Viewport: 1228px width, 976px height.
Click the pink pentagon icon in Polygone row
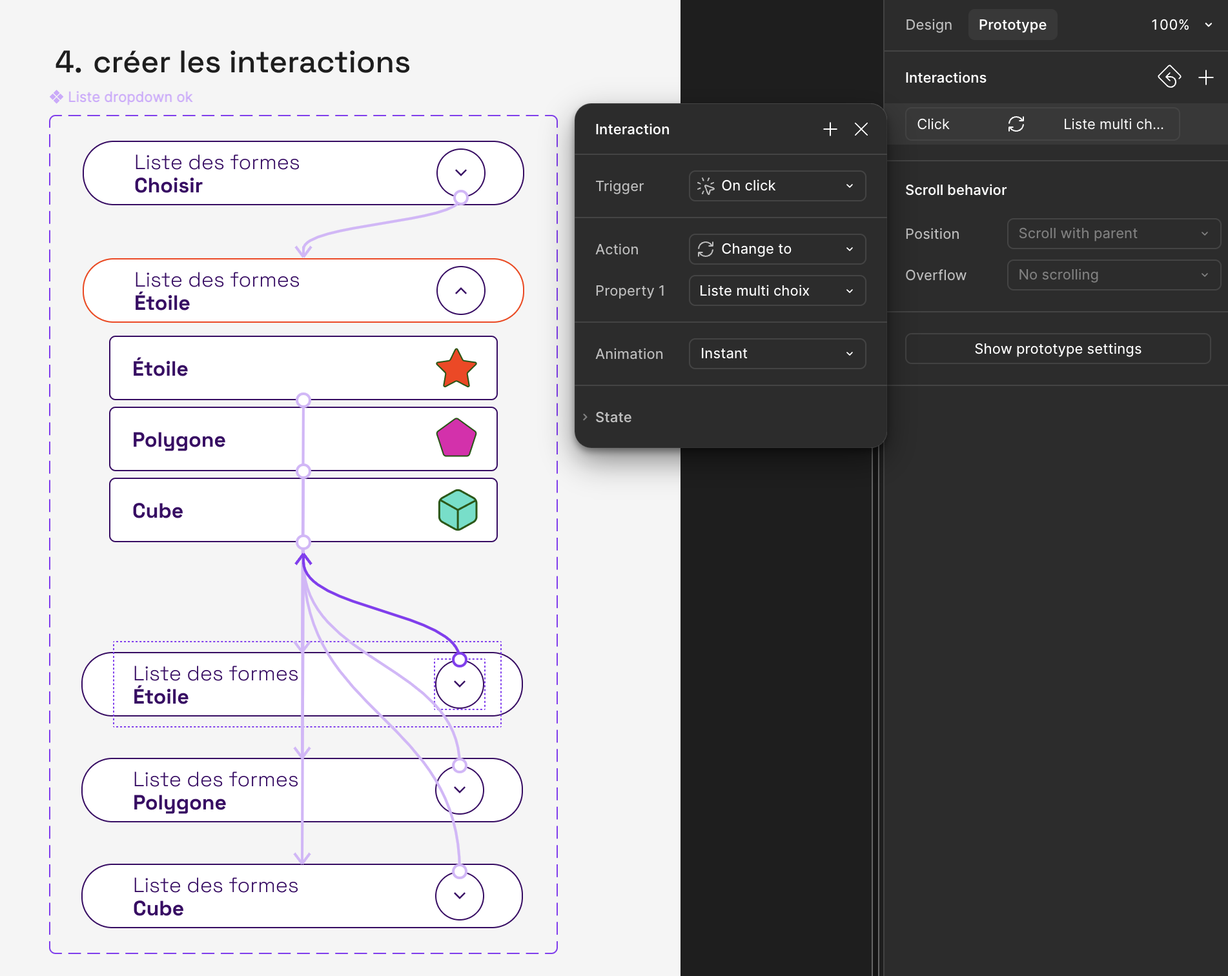456,438
